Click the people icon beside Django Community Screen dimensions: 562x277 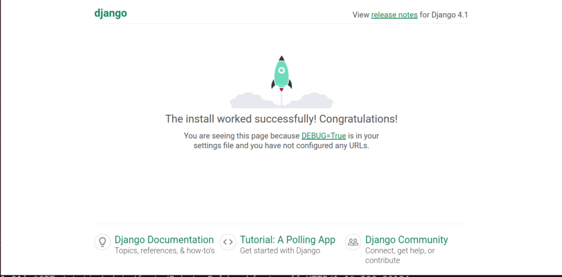pyautogui.click(x=353, y=241)
